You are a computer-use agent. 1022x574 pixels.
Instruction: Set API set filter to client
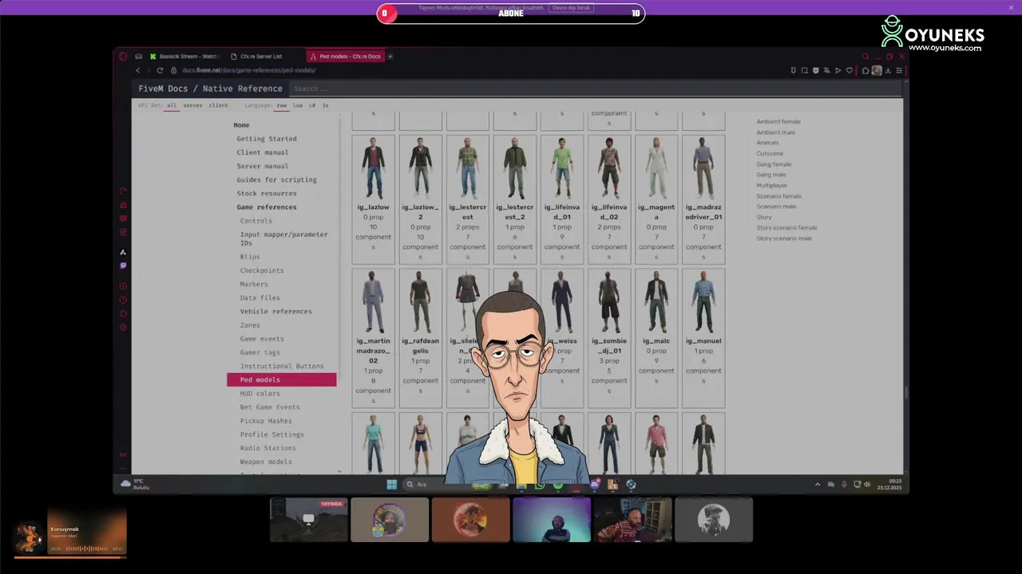[219, 105]
